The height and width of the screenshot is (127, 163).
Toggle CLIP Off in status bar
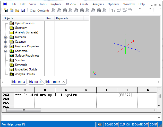pyautogui.click(x=125, y=124)
